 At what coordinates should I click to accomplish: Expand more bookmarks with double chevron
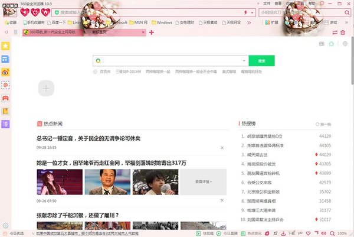[249, 22]
